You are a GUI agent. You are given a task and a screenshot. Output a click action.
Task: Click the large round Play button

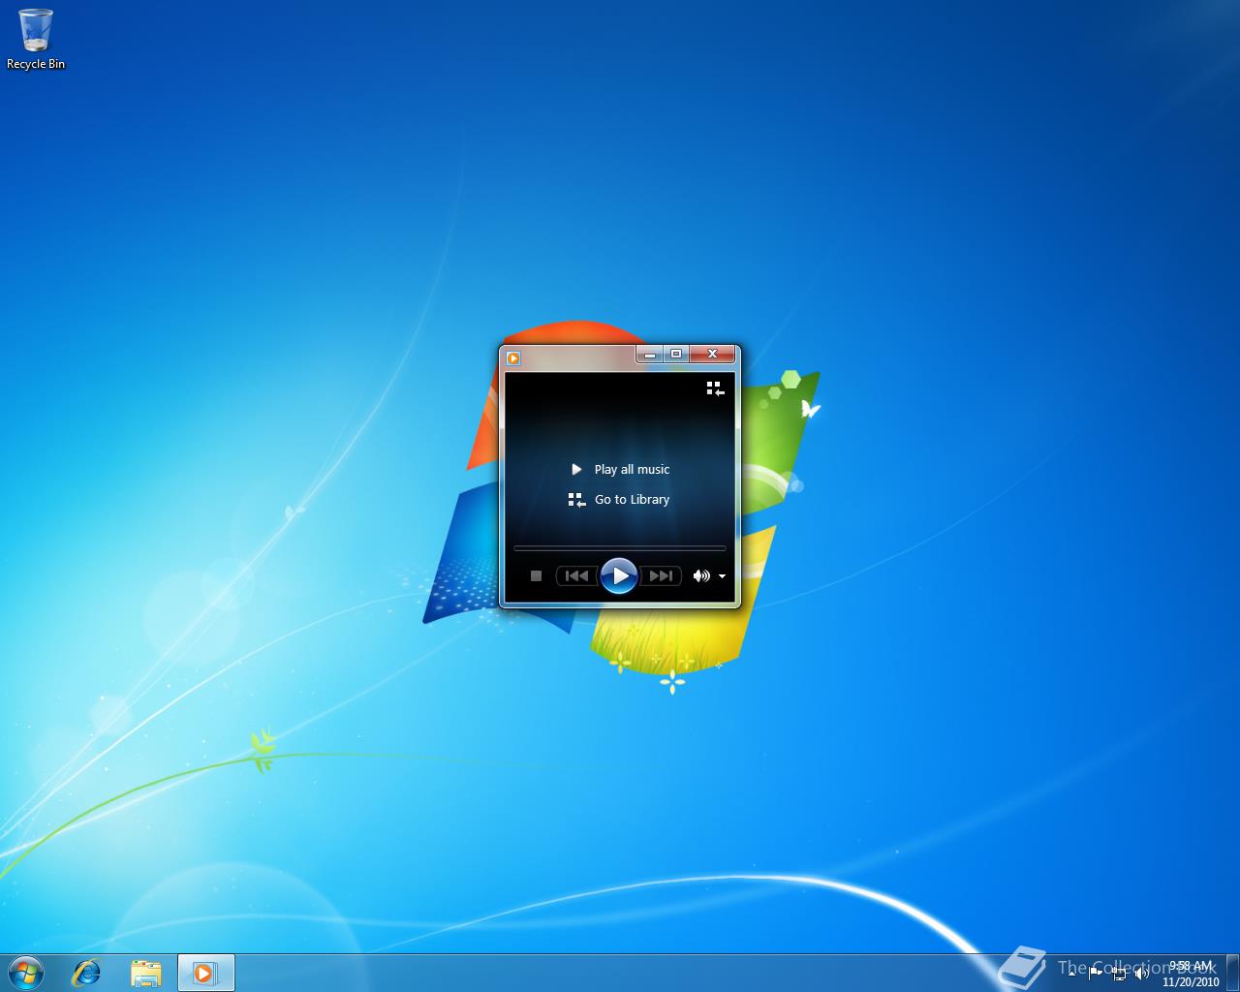[619, 575]
